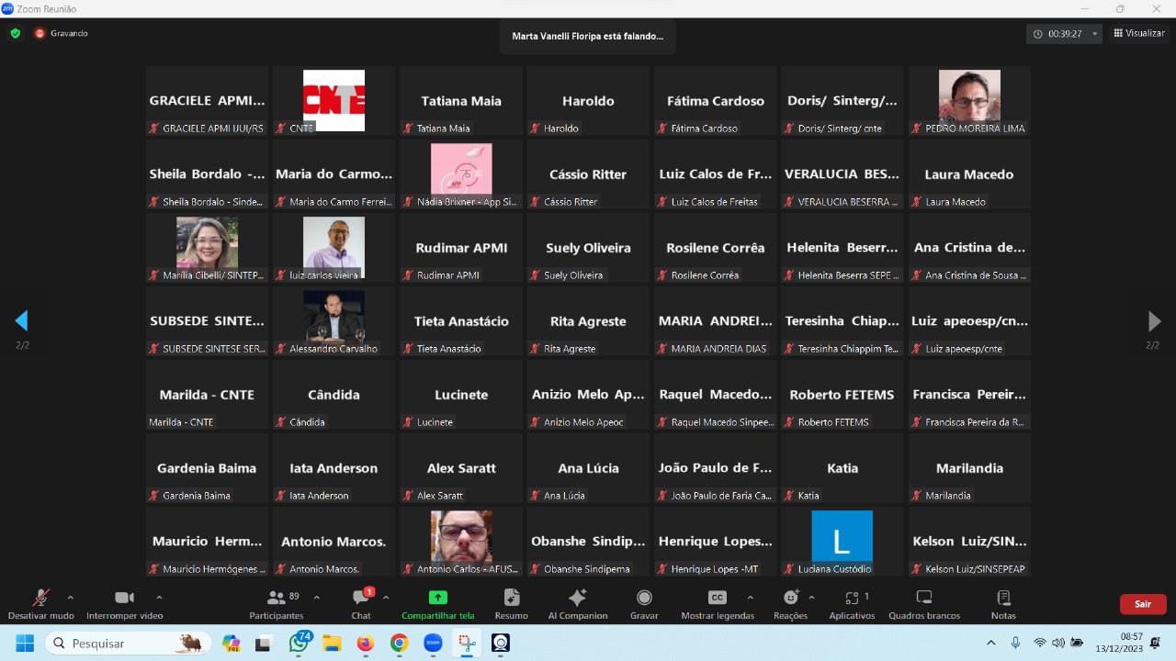This screenshot has height=661, width=1176.
Task: Click Luciana Custódio avatar tile
Action: point(842,541)
